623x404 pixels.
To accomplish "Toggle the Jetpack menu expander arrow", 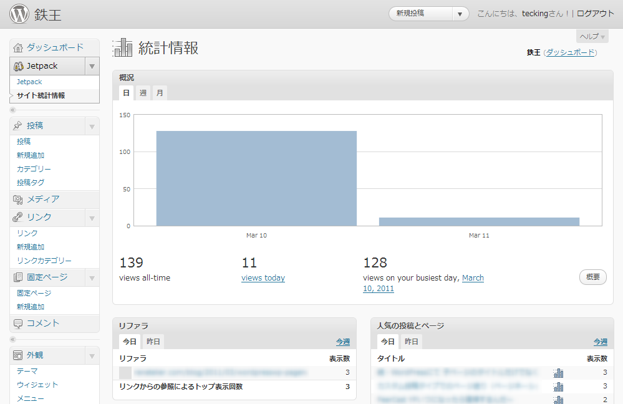I will coord(92,66).
